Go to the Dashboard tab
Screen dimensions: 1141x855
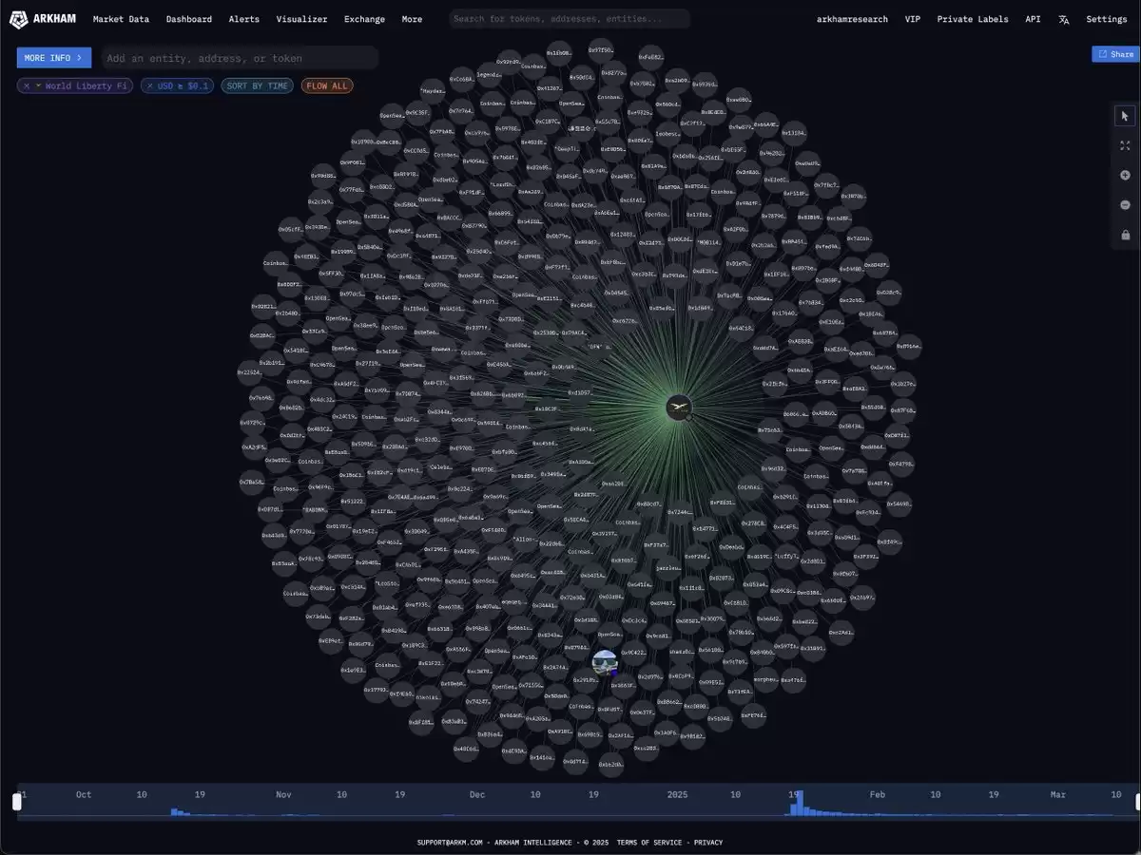tap(189, 19)
